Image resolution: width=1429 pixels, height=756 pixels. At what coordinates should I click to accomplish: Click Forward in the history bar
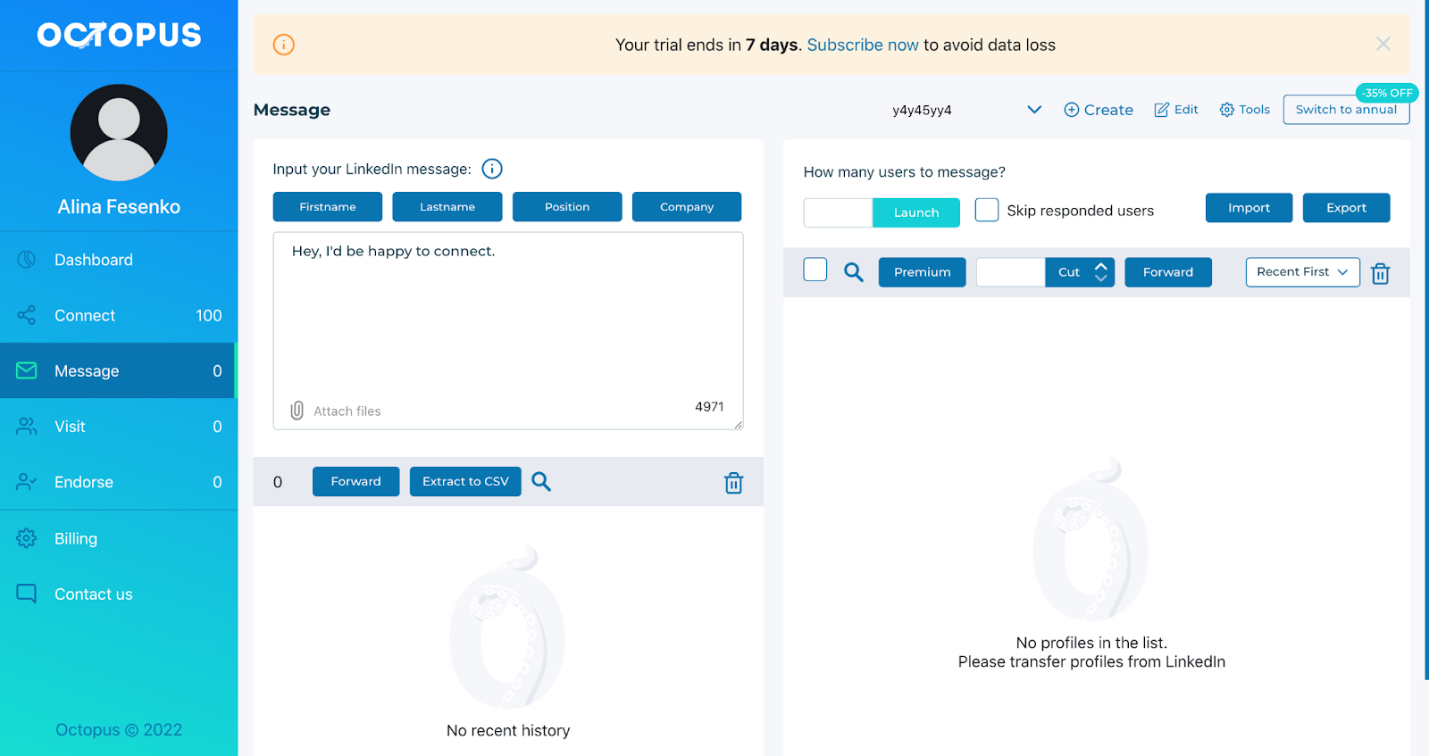356,482
